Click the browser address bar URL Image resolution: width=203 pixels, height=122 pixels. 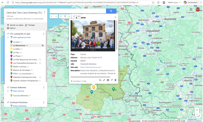77,2
